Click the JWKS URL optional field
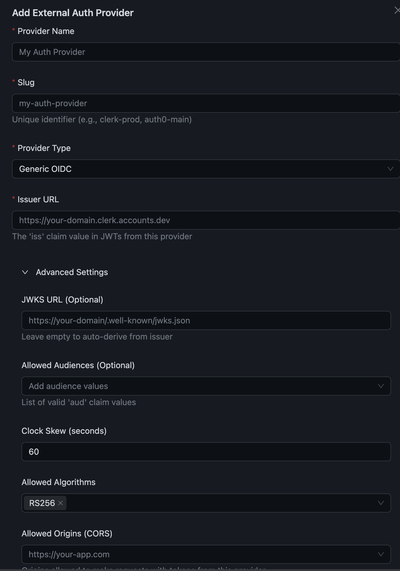 click(x=206, y=320)
